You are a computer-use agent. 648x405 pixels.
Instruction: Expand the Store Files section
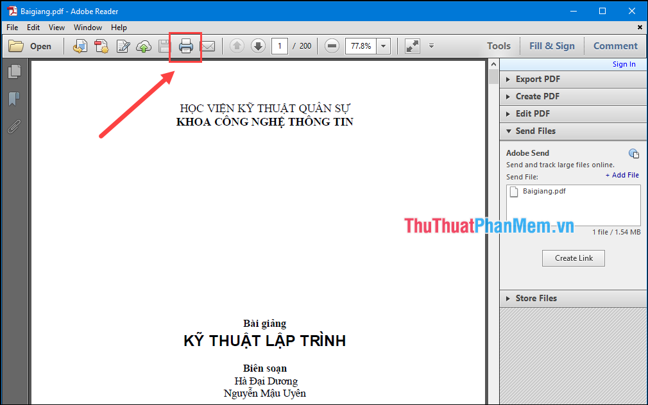(x=574, y=298)
